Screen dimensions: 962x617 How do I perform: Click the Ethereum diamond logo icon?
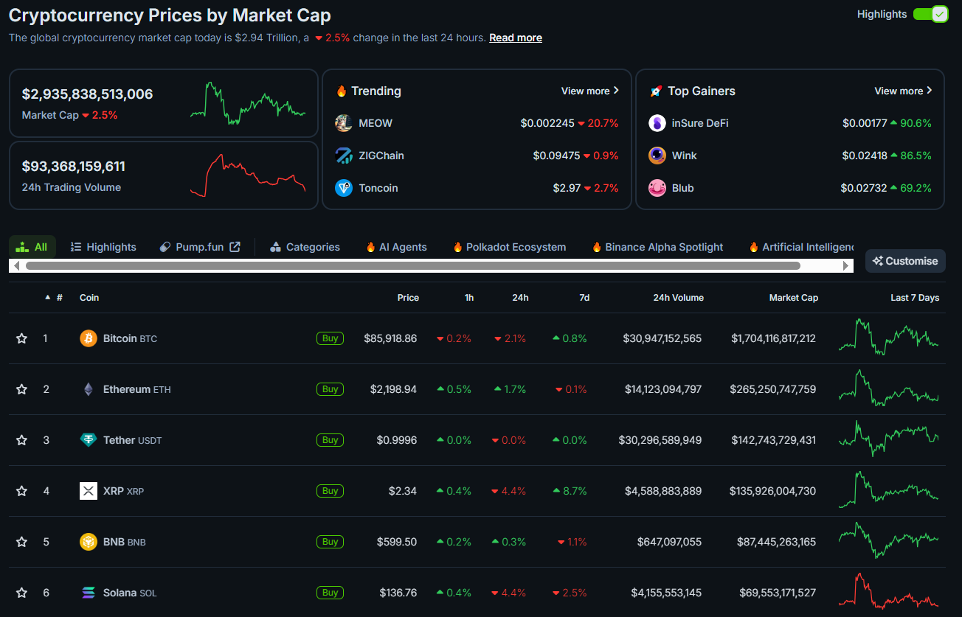point(89,389)
